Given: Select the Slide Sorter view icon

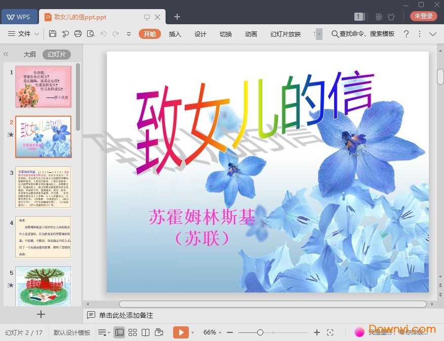Looking at the screenshot, I should coord(132,332).
